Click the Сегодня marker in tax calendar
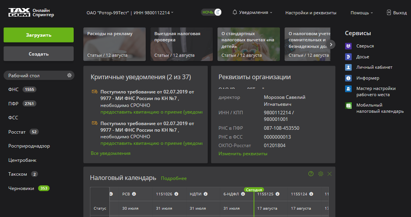The width and height of the screenshot is (411, 217). (254, 190)
